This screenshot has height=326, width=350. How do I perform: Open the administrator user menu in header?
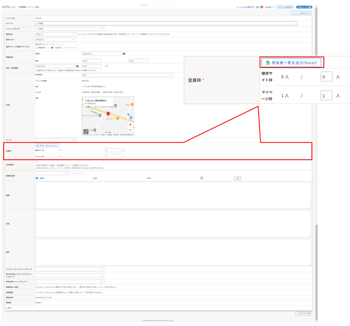point(269,7)
